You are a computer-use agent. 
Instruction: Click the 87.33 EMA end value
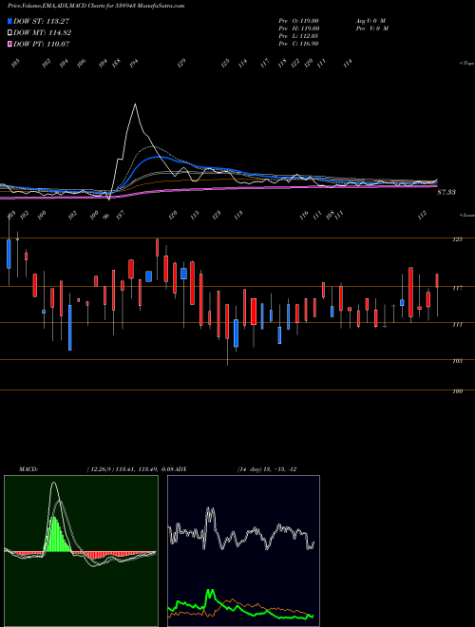(x=446, y=192)
